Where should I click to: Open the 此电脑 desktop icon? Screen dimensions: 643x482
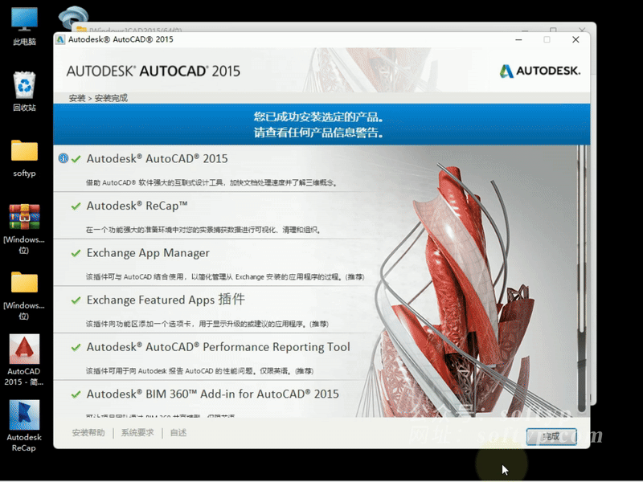(24, 26)
